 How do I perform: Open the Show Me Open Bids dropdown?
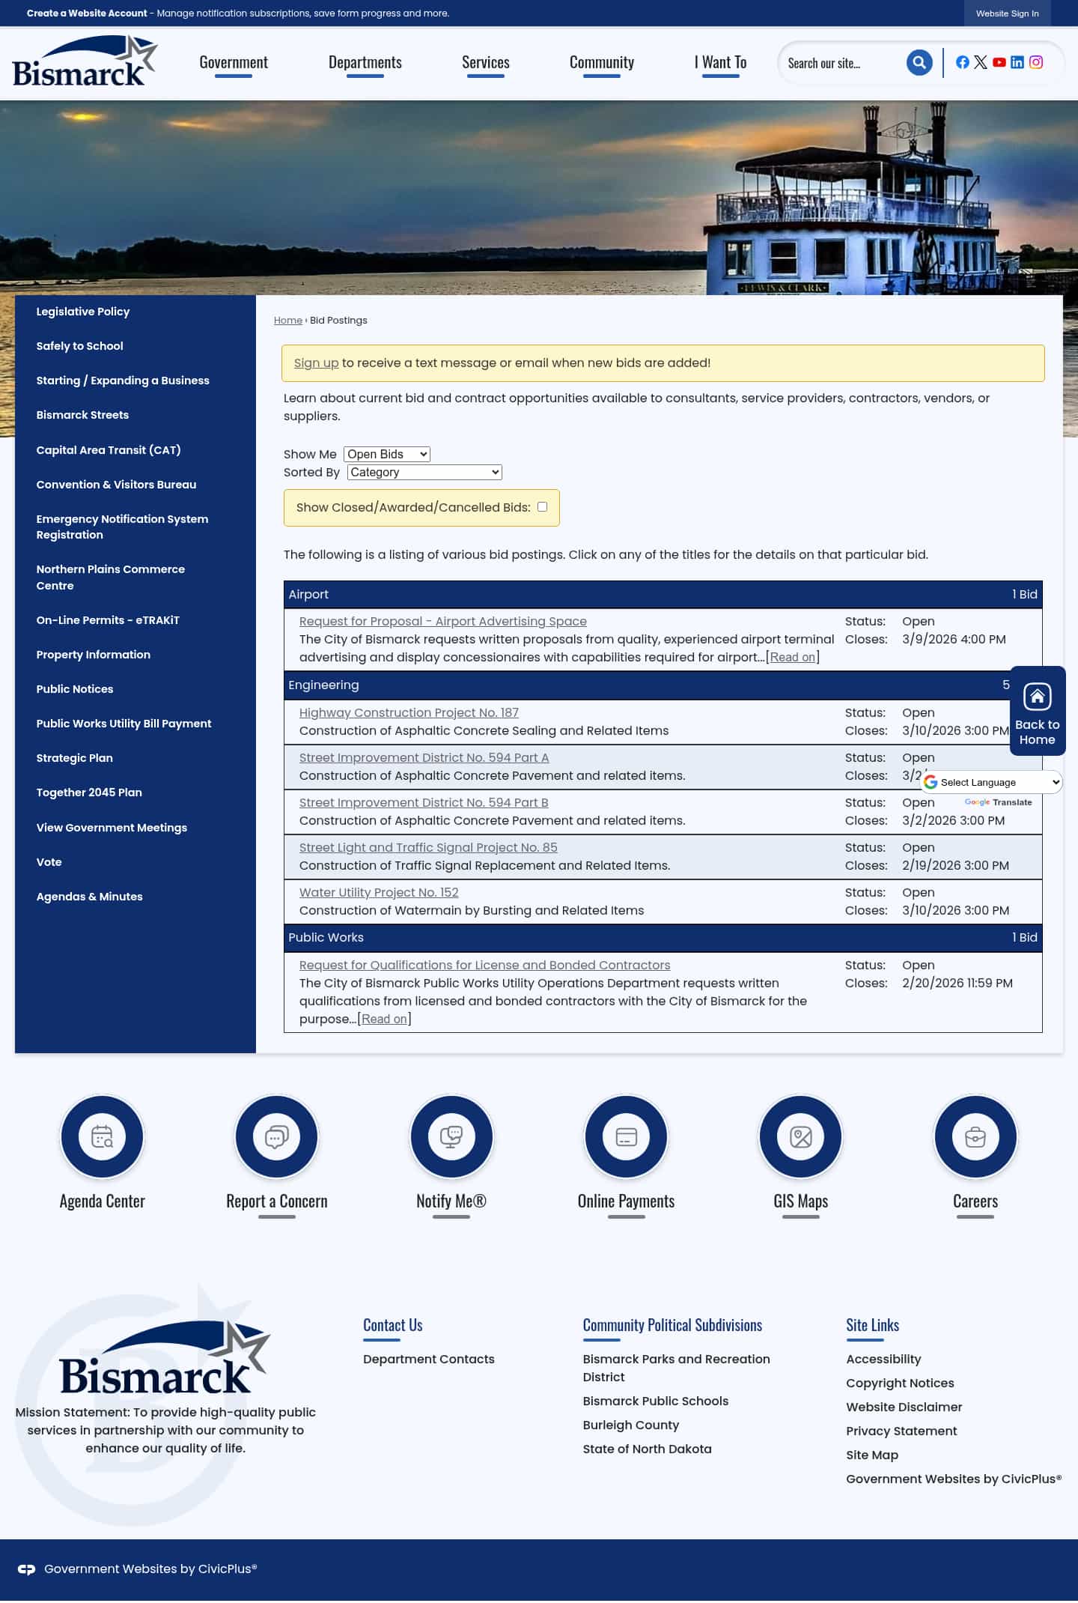point(387,454)
